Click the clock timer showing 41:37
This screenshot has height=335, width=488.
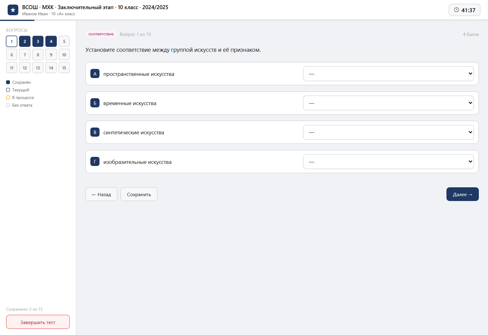click(x=465, y=10)
